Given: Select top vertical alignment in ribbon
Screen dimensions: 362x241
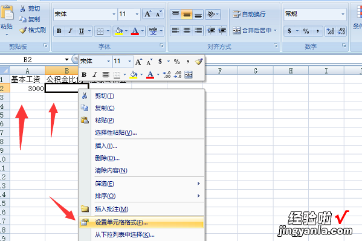Looking at the screenshot, I should pyautogui.click(x=176, y=14).
